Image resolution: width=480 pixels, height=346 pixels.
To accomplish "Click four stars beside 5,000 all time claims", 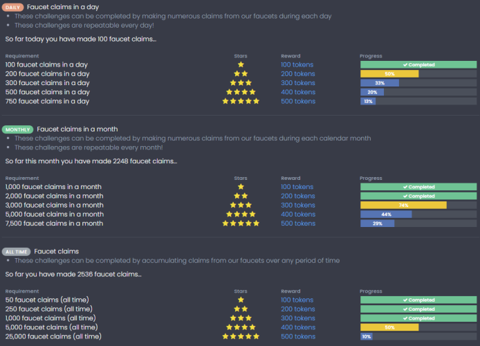I will (241, 327).
